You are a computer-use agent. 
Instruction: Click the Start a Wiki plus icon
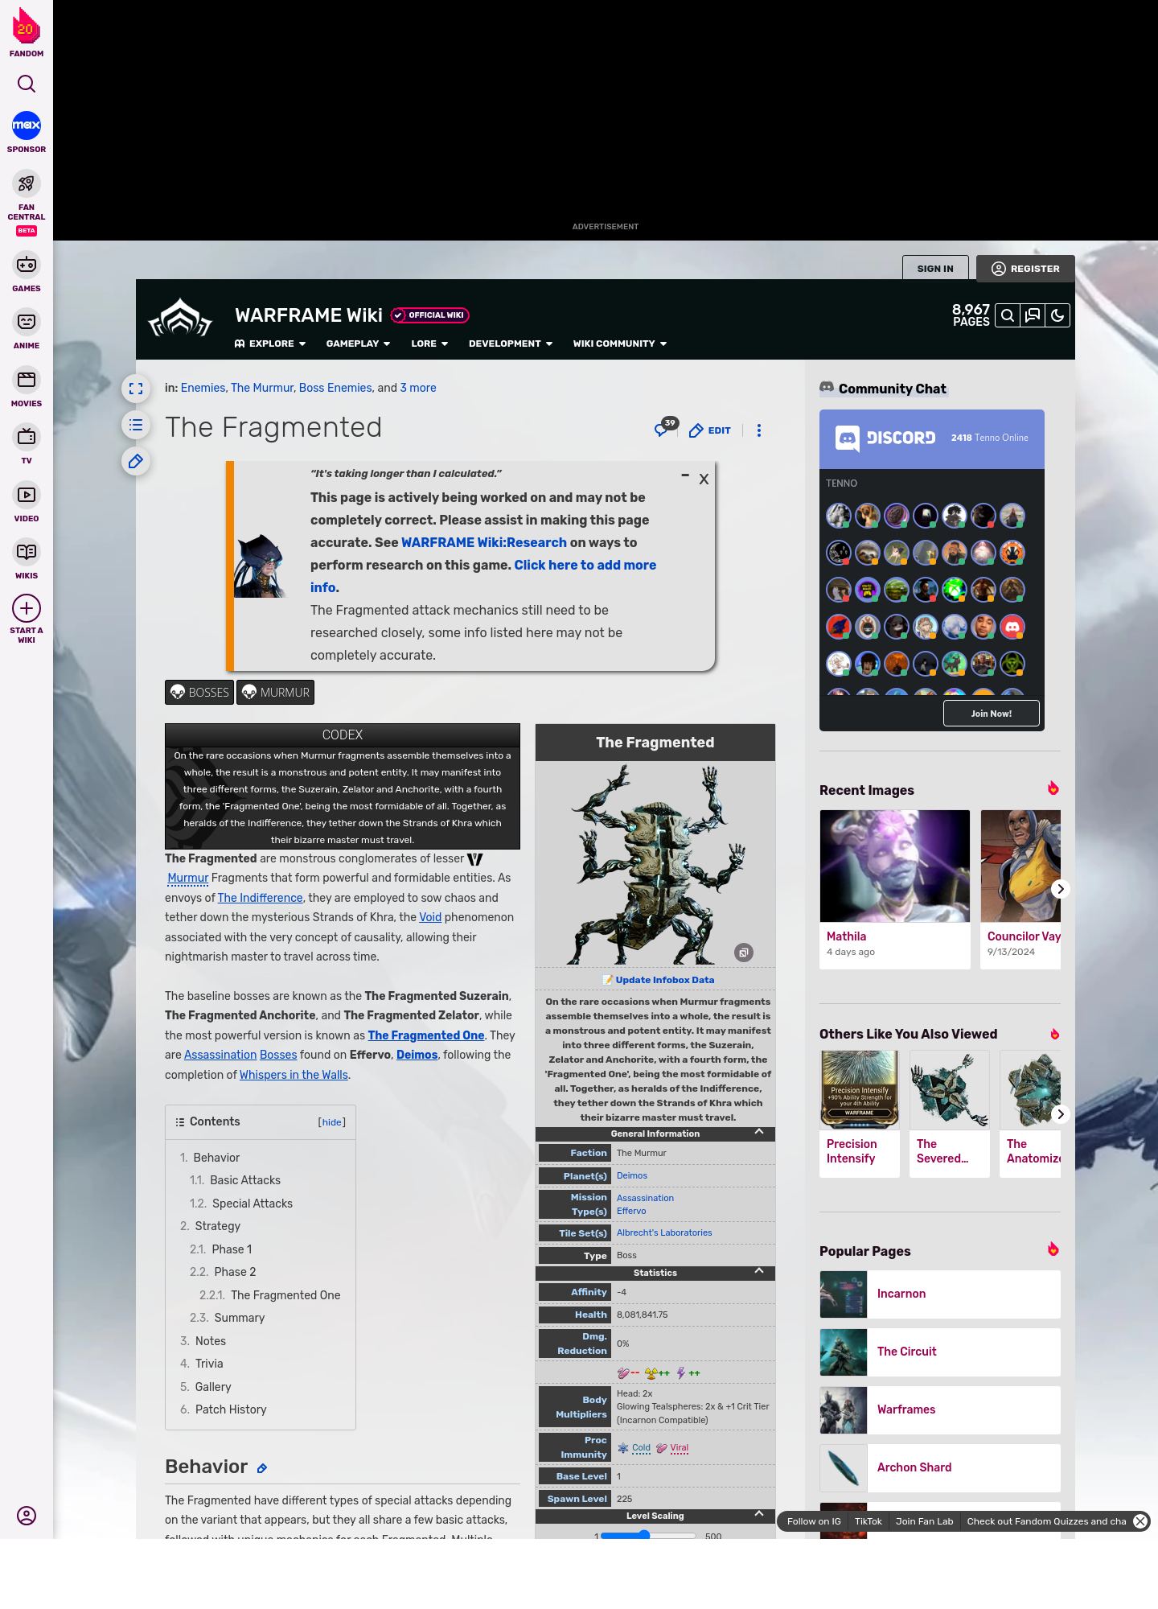click(x=27, y=608)
